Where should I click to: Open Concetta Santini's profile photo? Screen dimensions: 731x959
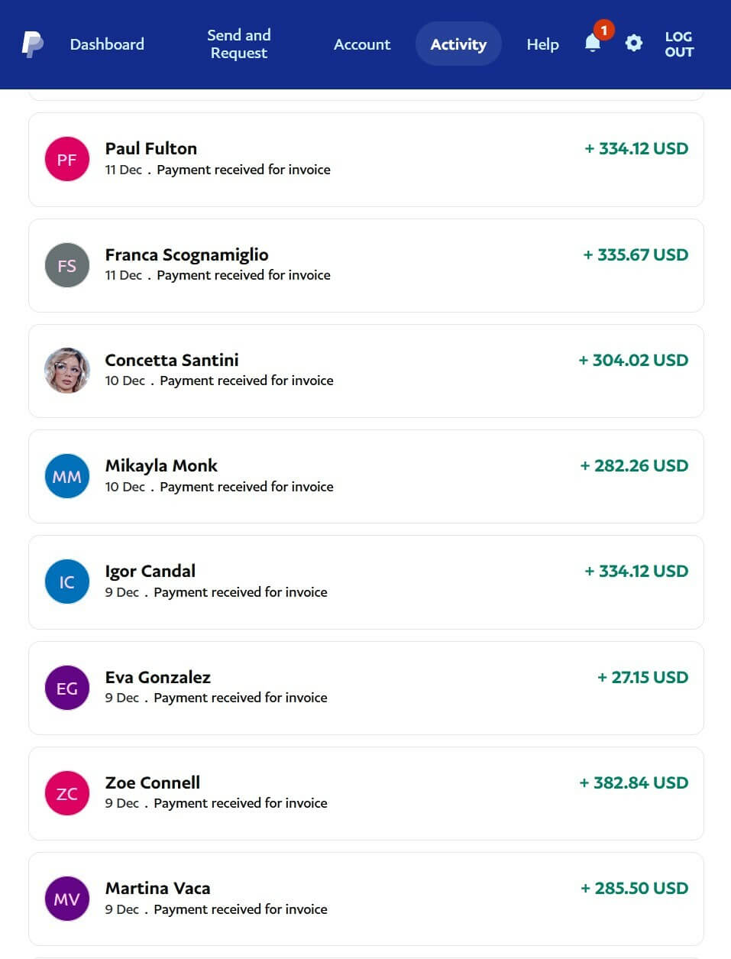coord(67,371)
